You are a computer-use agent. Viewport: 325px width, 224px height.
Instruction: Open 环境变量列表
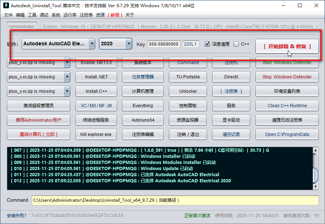287,91
